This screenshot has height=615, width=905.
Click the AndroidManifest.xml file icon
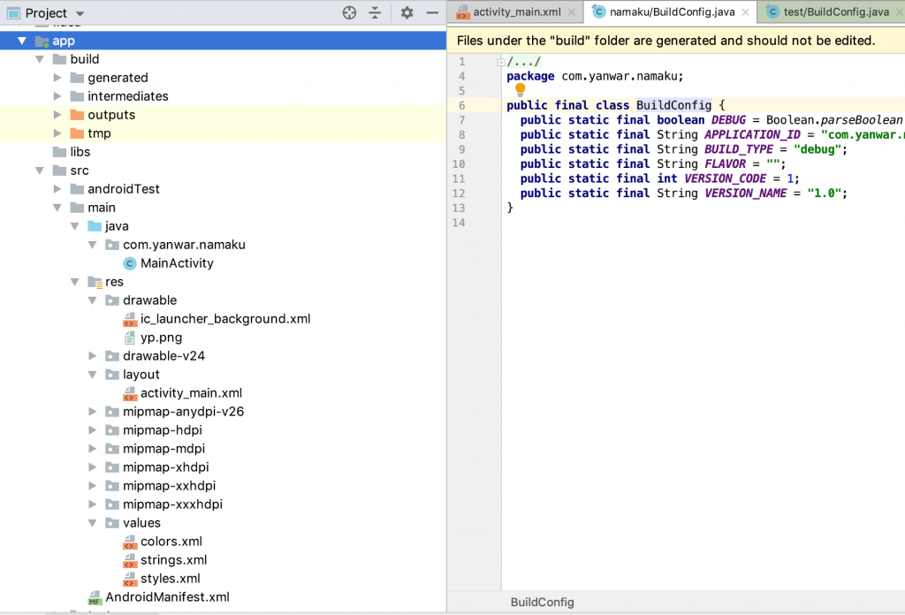click(95, 597)
